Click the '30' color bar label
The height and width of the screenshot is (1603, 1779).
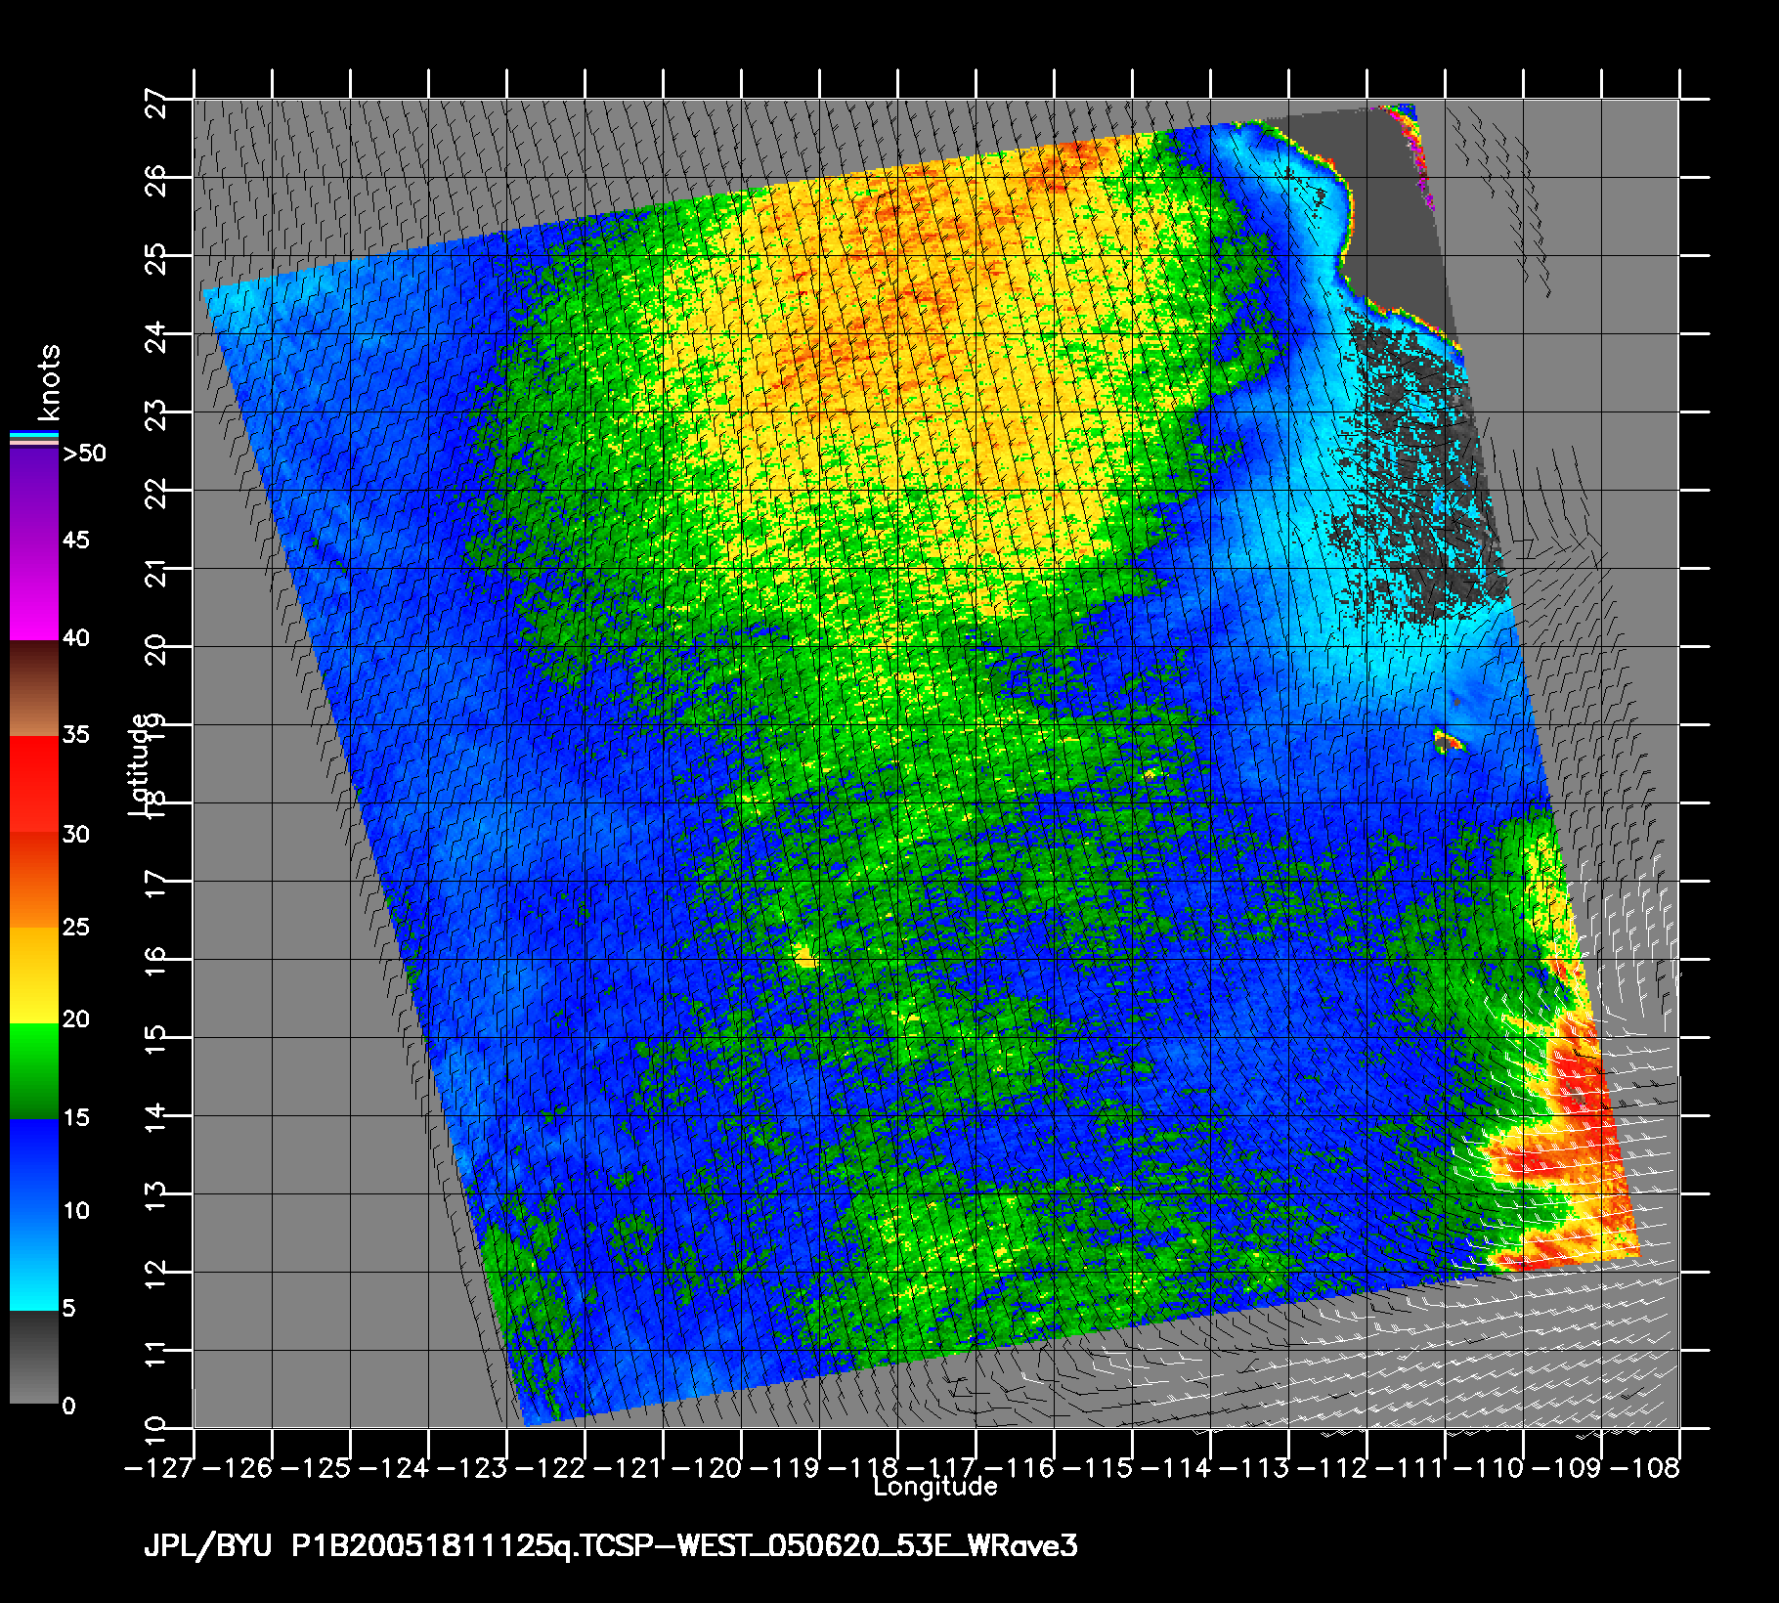click(x=75, y=835)
